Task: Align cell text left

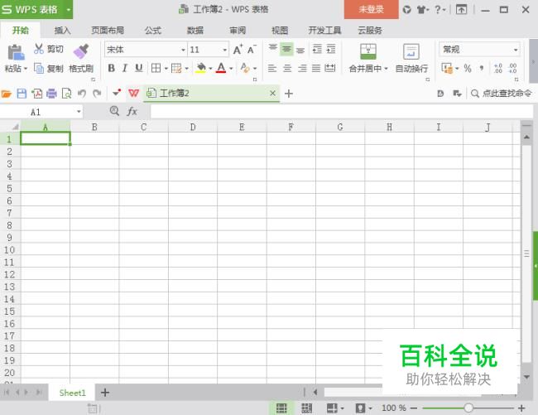Action: [272, 68]
